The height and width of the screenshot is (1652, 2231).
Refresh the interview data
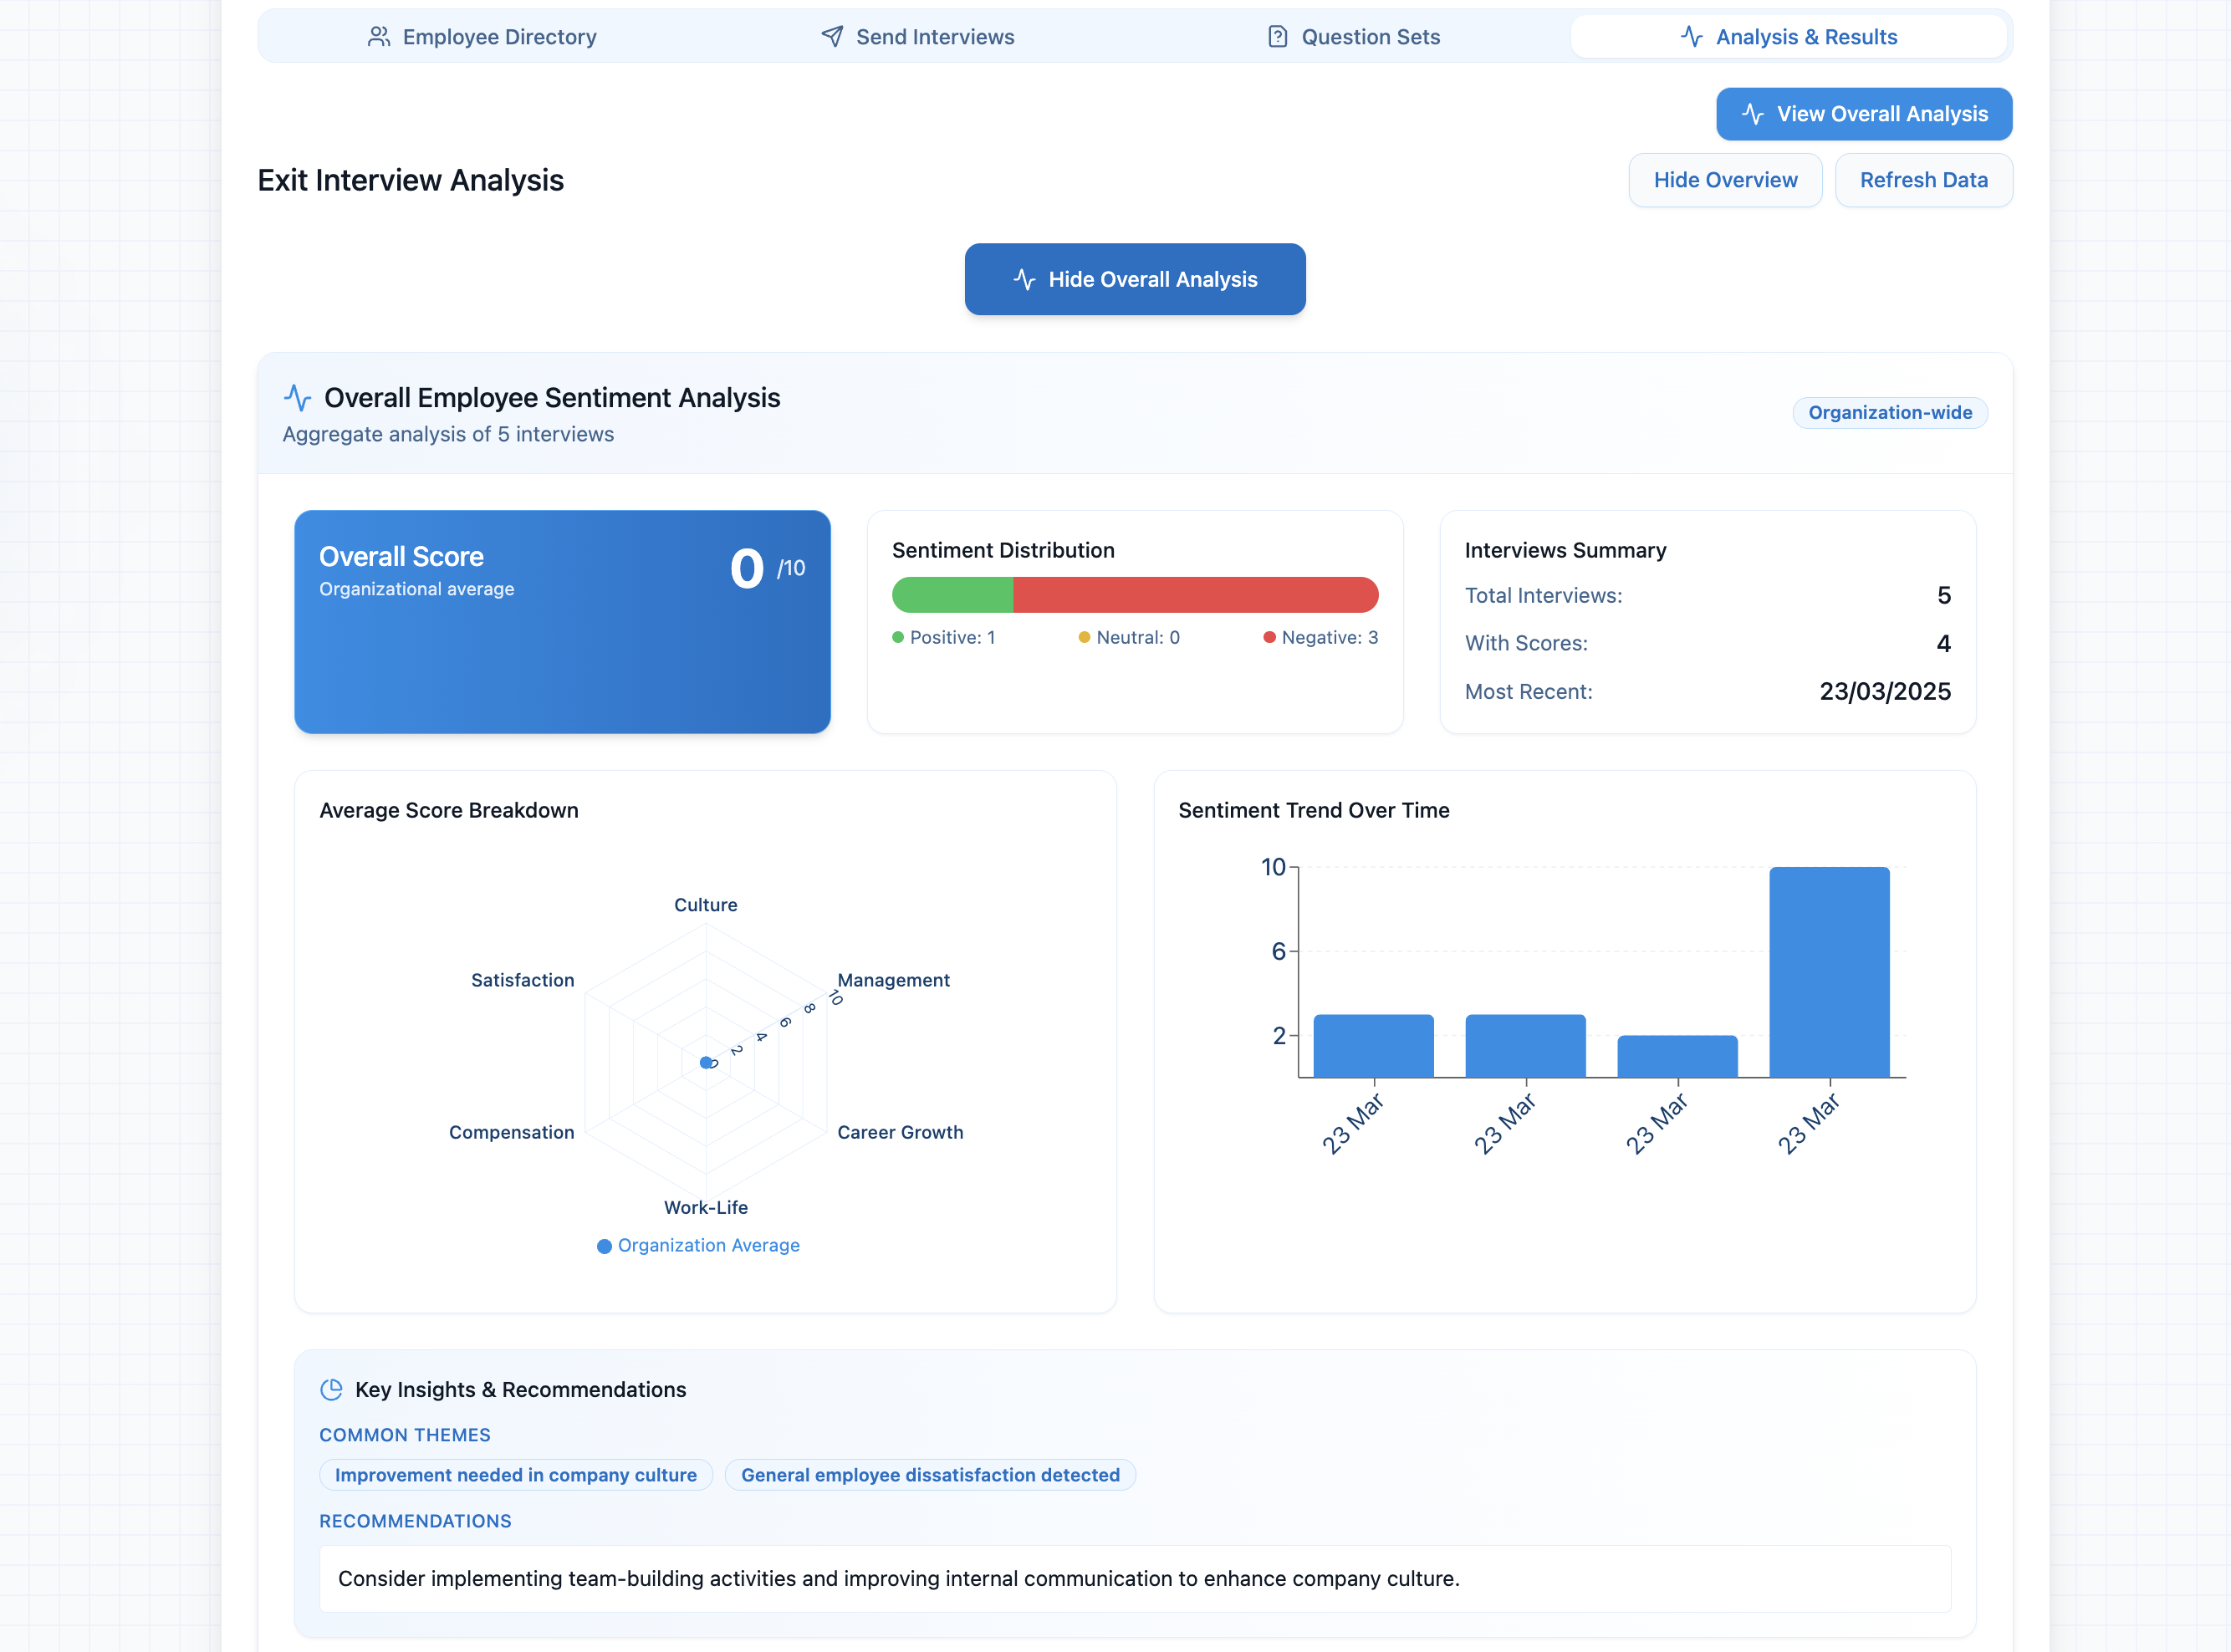click(x=1923, y=180)
